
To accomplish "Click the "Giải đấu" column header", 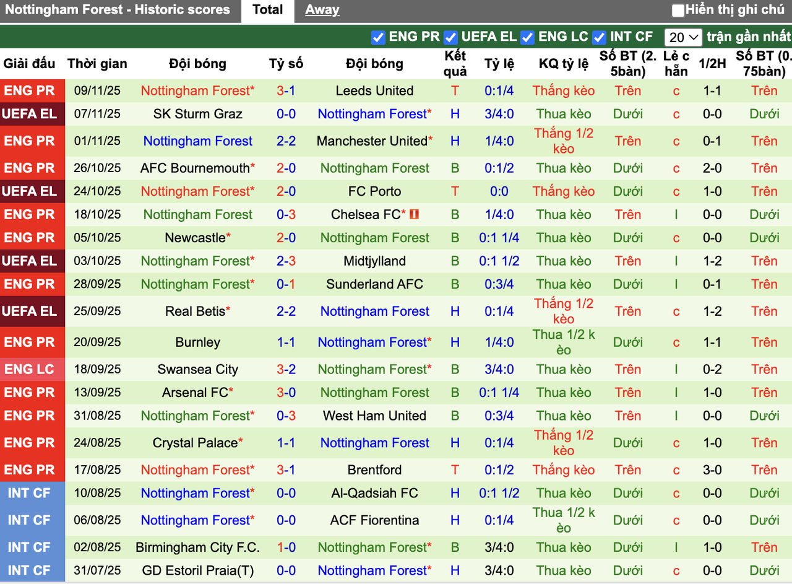I will 30,64.
